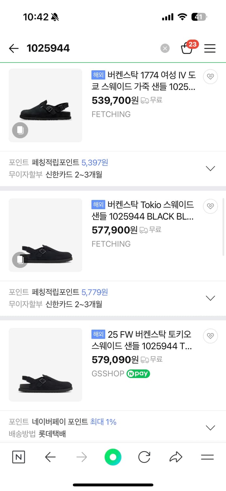The height and width of the screenshot is (491, 226).
Task: Tap the forward navigation arrow
Action: 81,457
